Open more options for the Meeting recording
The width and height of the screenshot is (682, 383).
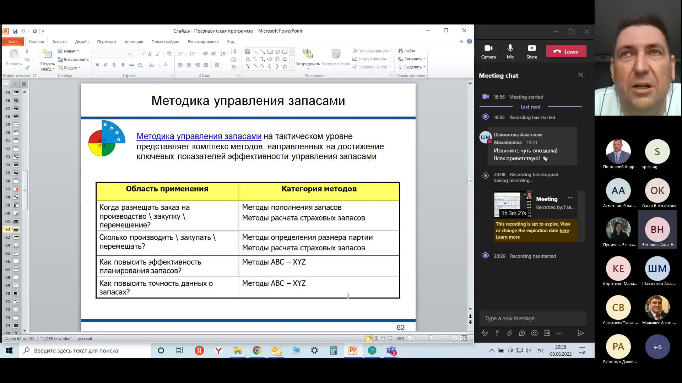pyautogui.click(x=570, y=198)
